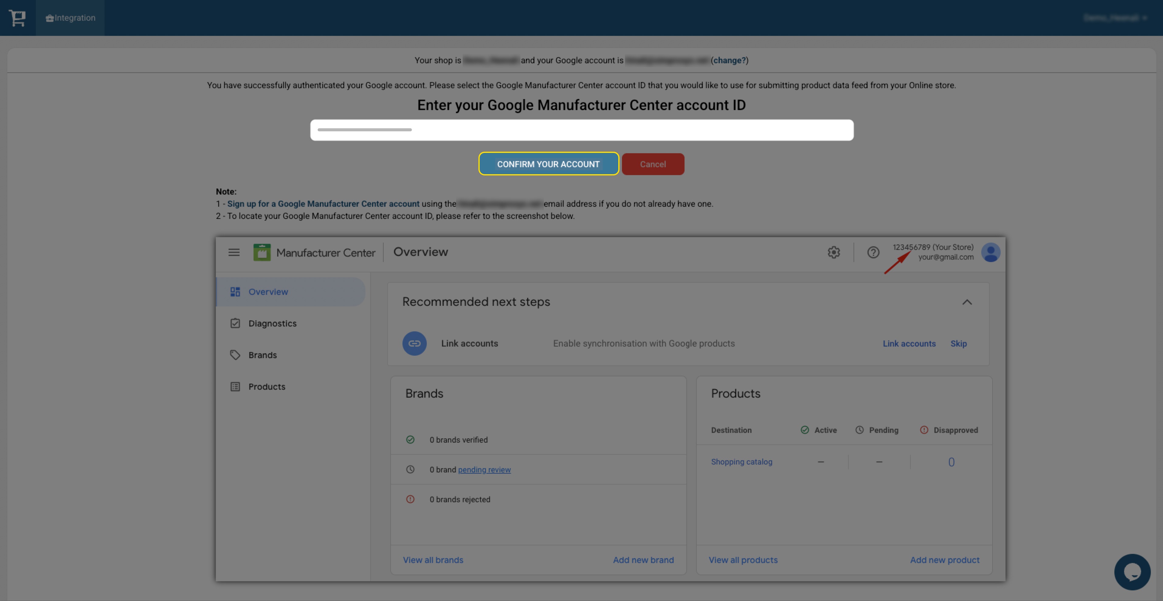Click the shopping cart logo icon
The width and height of the screenshot is (1163, 601).
click(x=17, y=18)
